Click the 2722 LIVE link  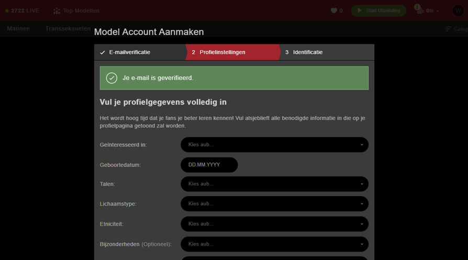23,11
